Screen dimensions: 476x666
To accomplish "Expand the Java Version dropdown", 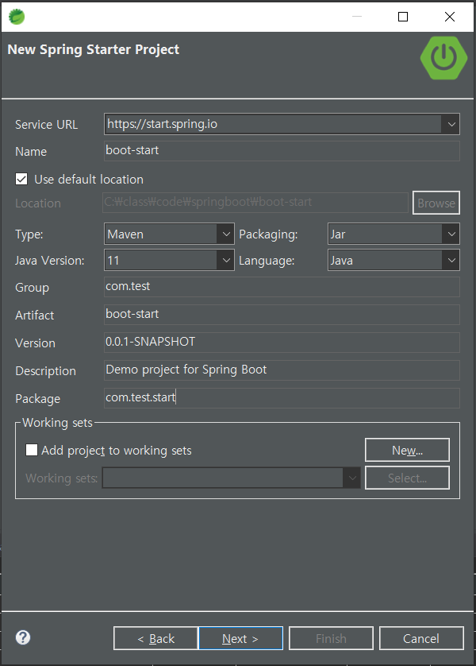I will point(226,261).
